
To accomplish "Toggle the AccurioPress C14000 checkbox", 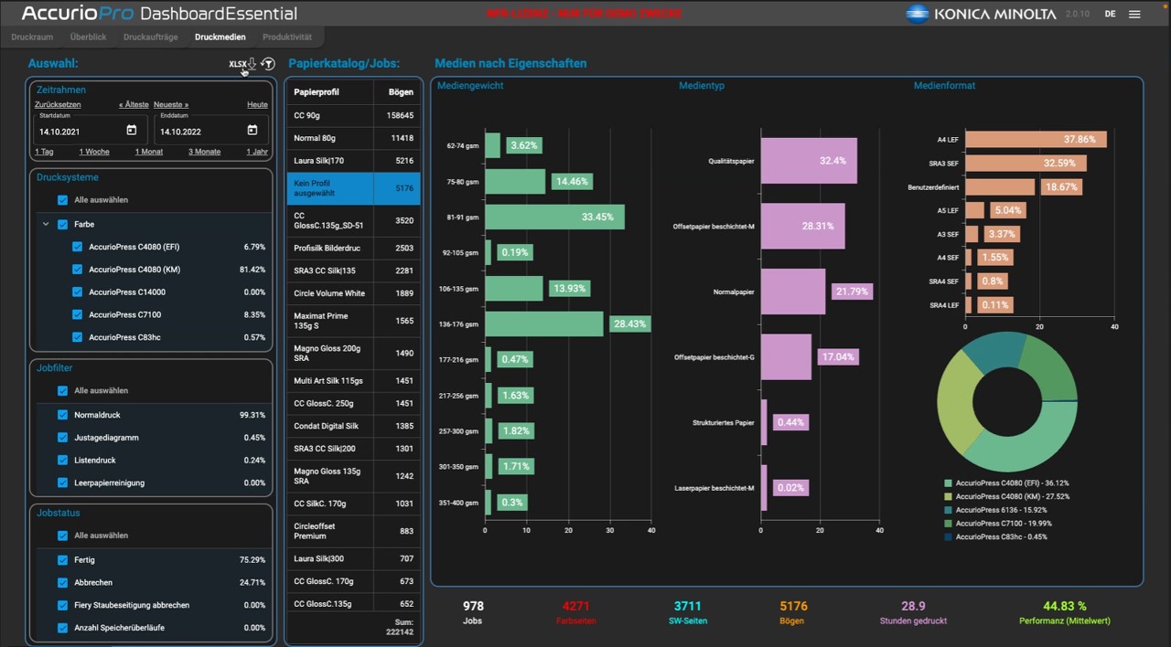I will [77, 292].
